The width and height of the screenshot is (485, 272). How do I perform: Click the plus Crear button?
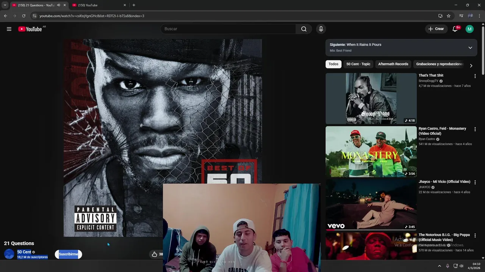tap(436, 29)
